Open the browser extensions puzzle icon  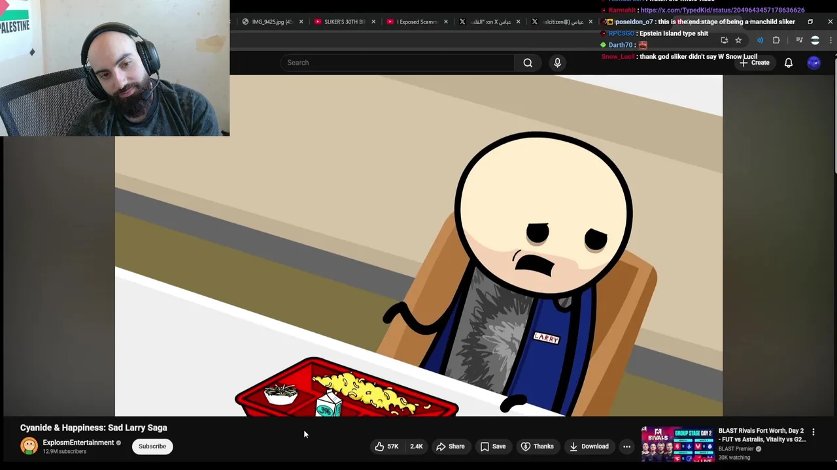click(776, 40)
